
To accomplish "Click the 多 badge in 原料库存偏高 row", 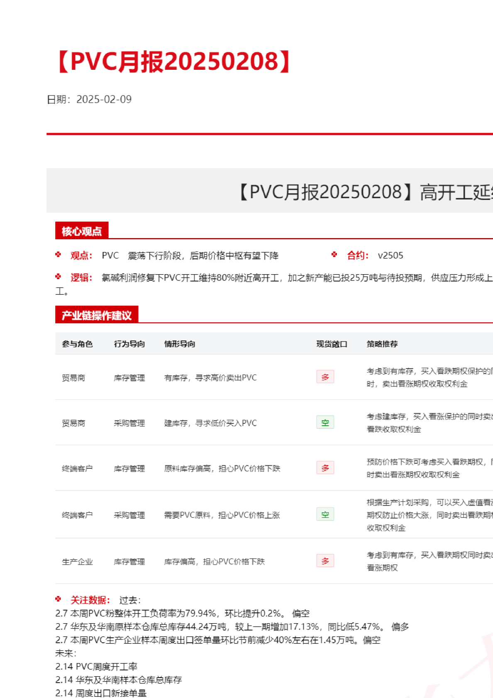I will pos(325,468).
